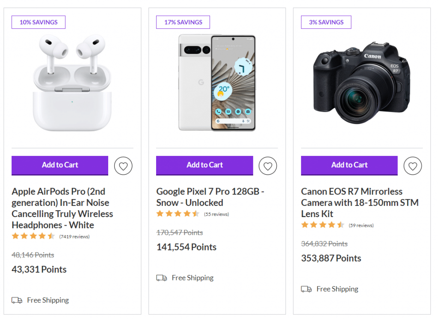Screen dimensions: 438x319
Task: Open Google Pixel 7 Pro 128GB title link
Action: pos(210,197)
